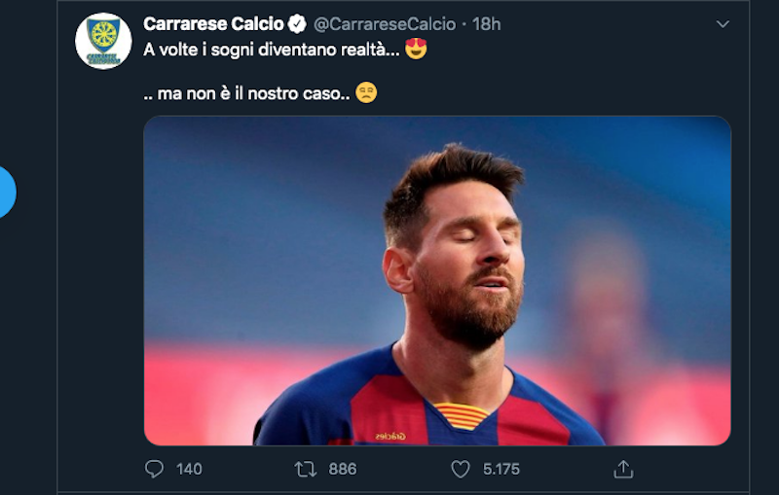
Task: Click the share tweet icon
Action: click(x=623, y=469)
